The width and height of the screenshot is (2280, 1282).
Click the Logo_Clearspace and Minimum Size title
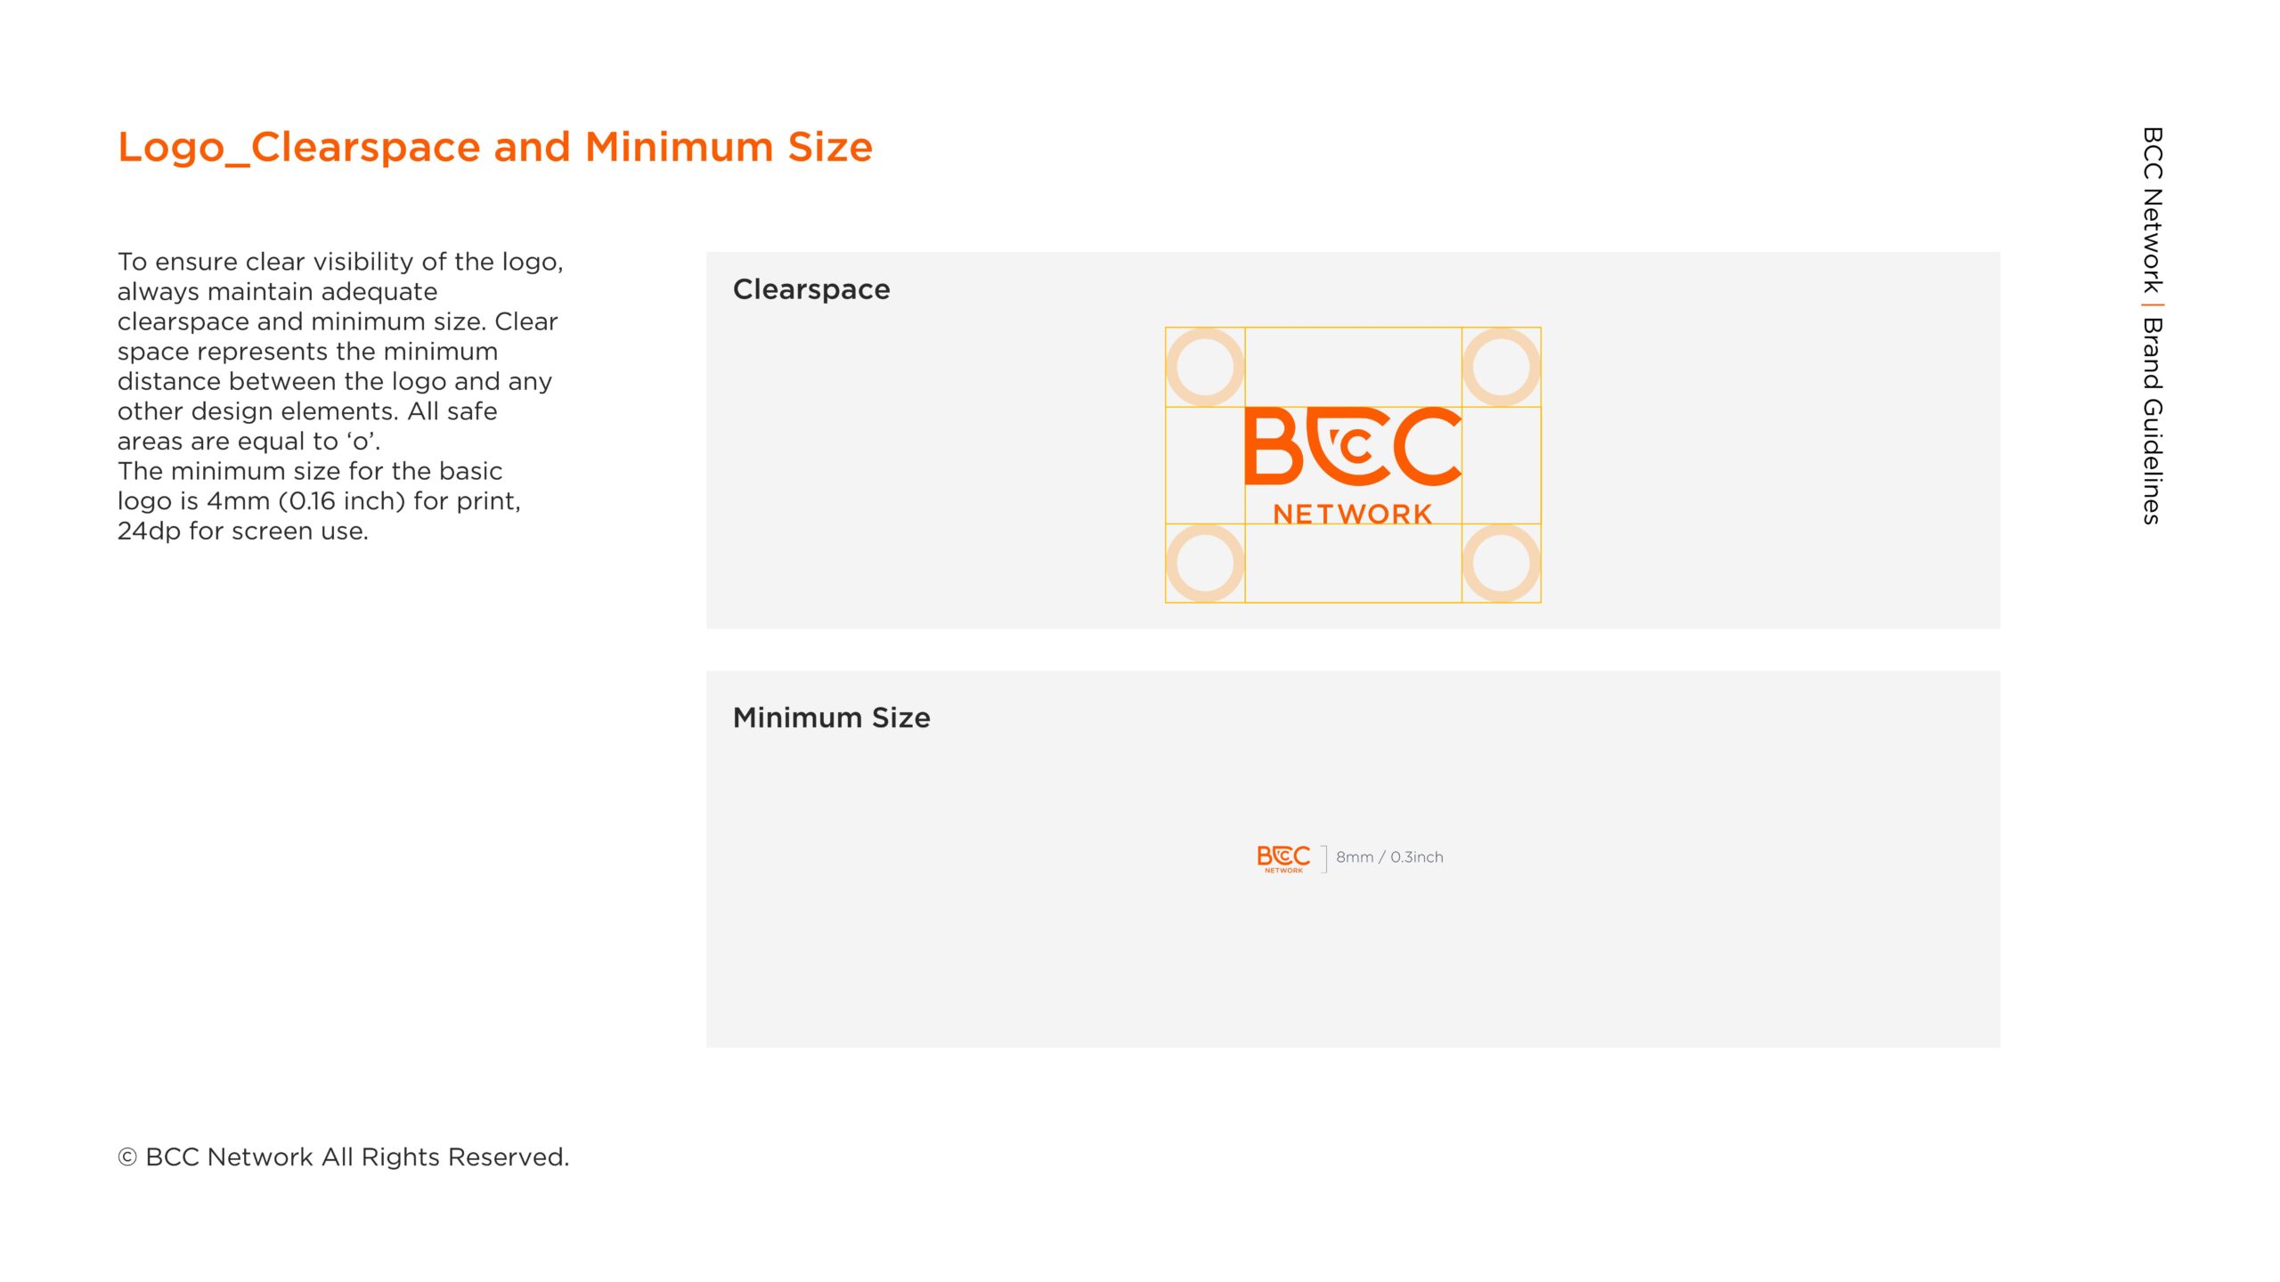point(494,147)
